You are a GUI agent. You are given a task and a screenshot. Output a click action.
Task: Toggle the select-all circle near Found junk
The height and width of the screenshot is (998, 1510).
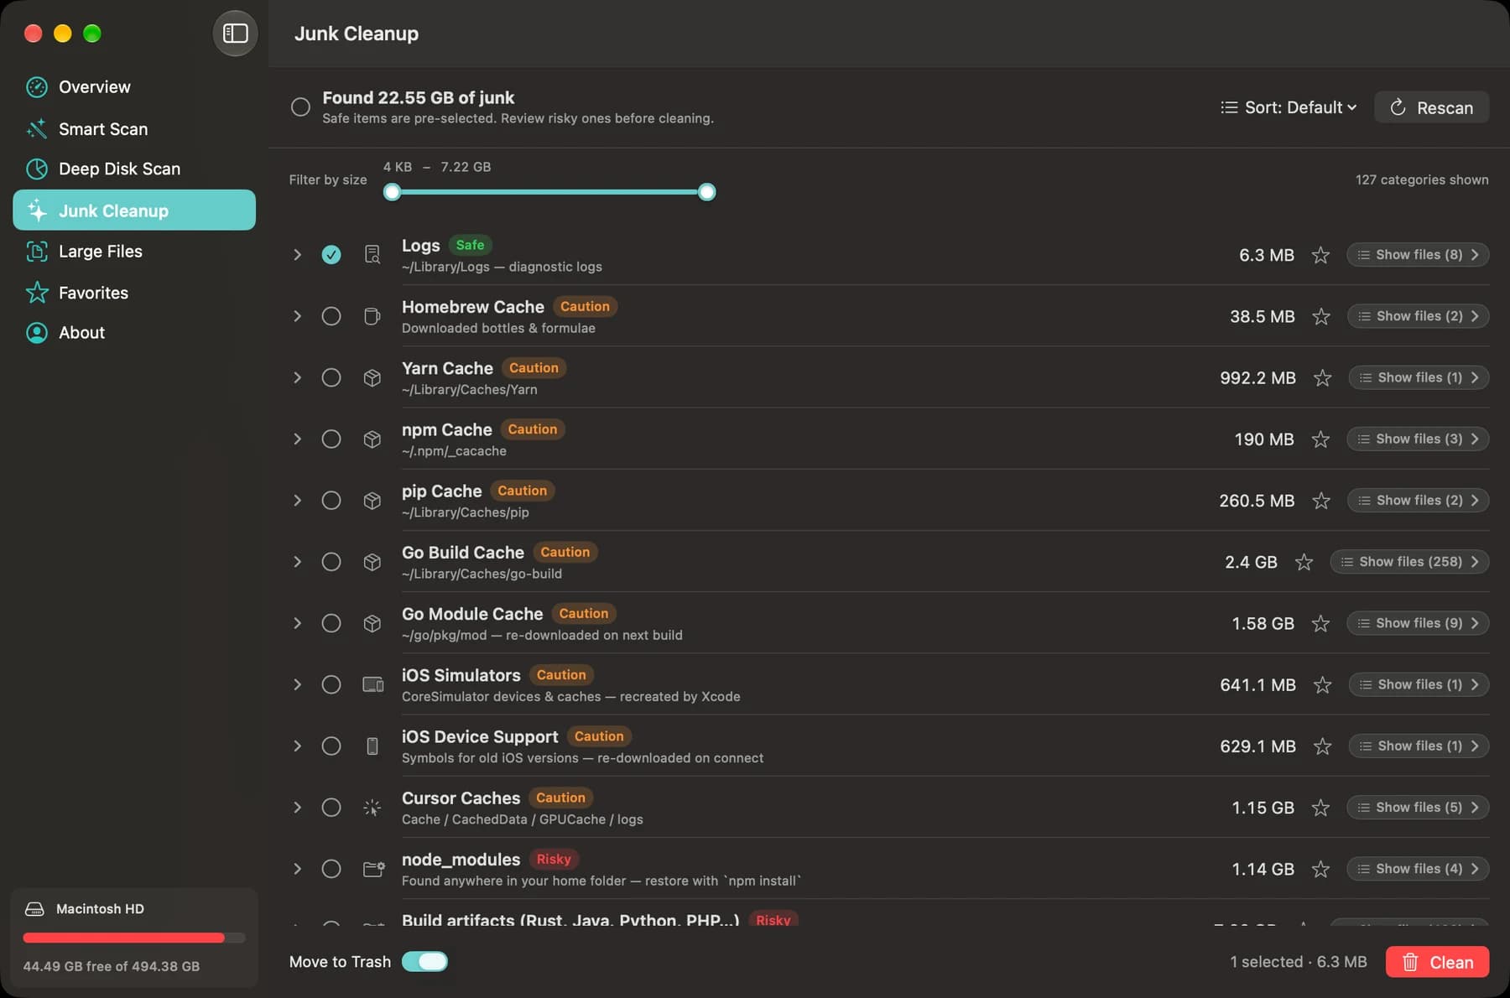[300, 107]
